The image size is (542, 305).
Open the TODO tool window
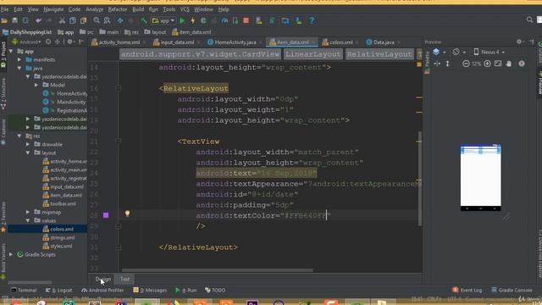click(x=215, y=290)
